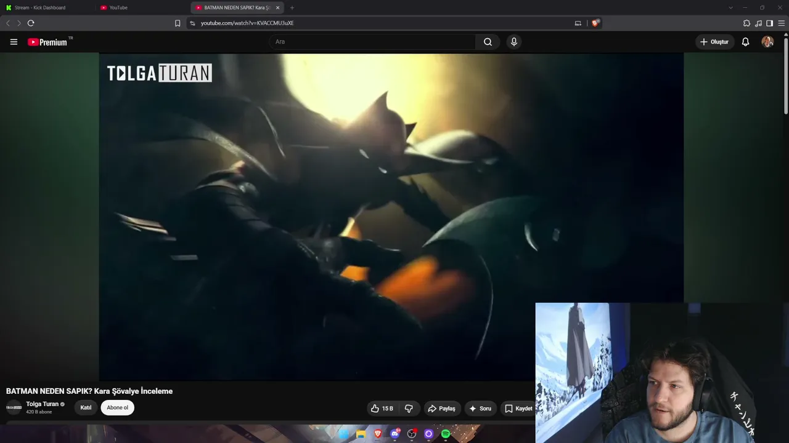The width and height of the screenshot is (789, 443).
Task: Click the video player showing Batman scene
Action: (391, 217)
